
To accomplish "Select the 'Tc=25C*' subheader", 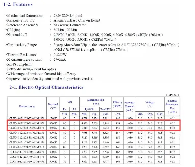I will [106, 109].
